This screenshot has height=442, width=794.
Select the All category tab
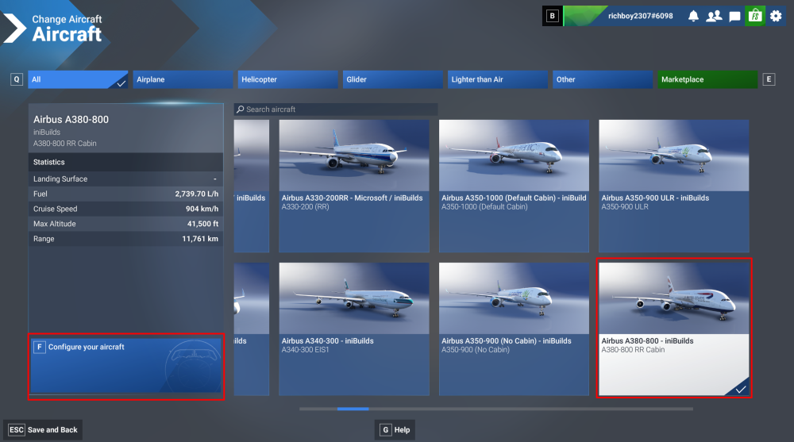[x=78, y=79]
